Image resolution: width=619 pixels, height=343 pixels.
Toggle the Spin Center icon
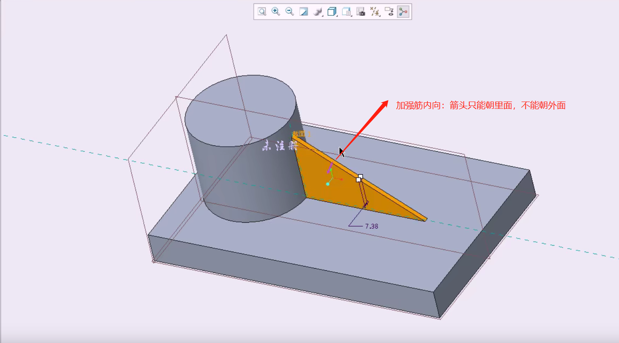[402, 11]
